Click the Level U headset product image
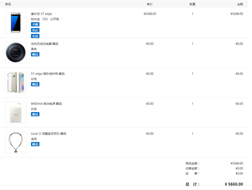Viewport: 252px width, 190px height. pyautogui.click(x=16, y=142)
